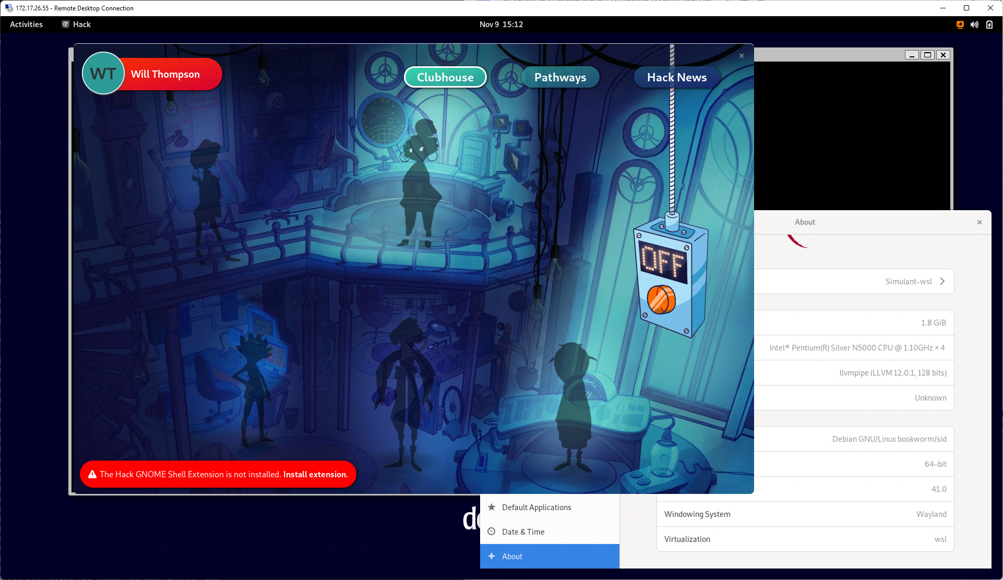The width and height of the screenshot is (1003, 580).
Task: Click the Hack News icon
Action: [x=676, y=77]
